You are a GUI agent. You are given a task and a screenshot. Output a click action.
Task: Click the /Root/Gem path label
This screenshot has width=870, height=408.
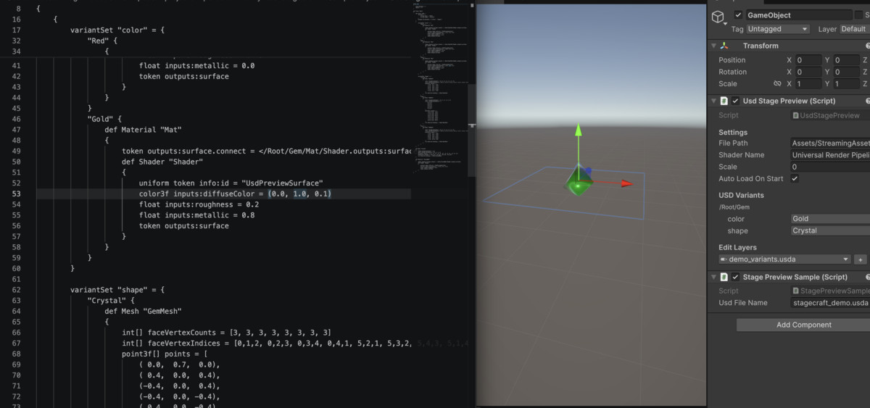pyautogui.click(x=734, y=207)
